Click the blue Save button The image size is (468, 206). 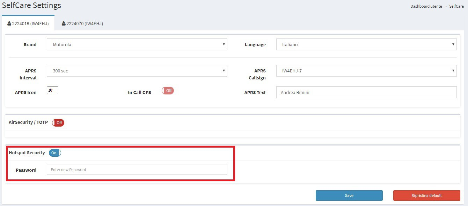click(x=349, y=196)
